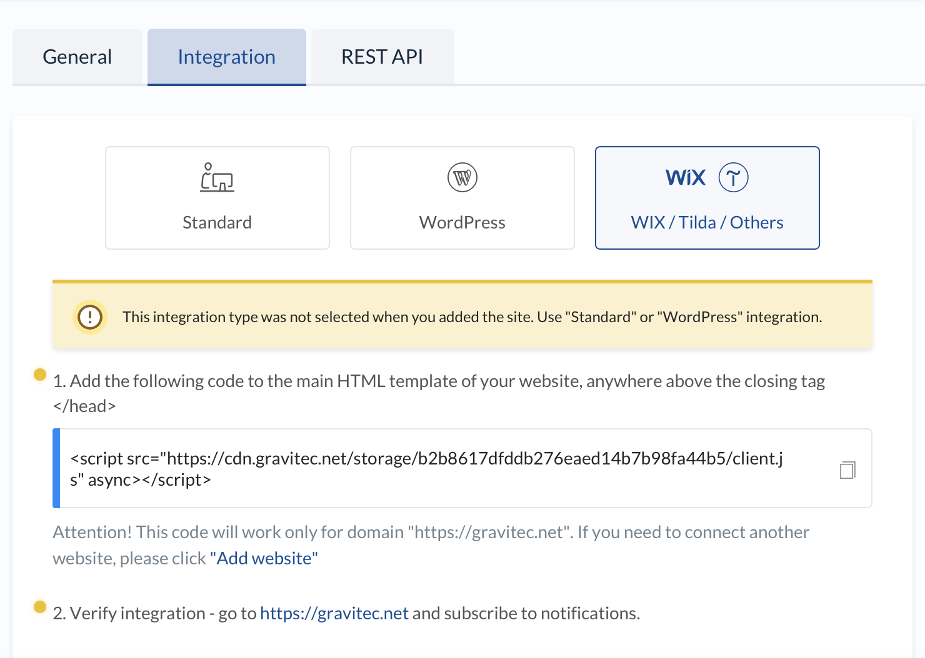This screenshot has height=658, width=925.
Task: Choose the WordPress integration card
Action: 462,198
